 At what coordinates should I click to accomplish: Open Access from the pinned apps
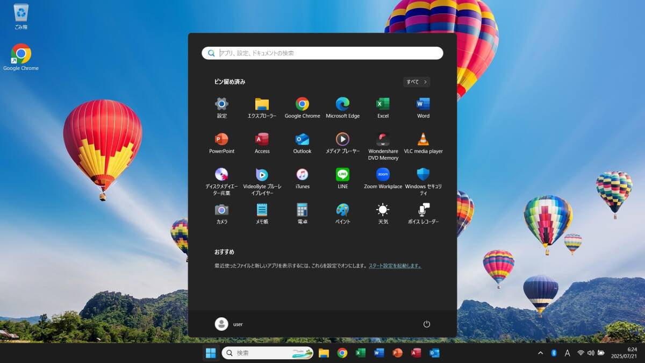(x=262, y=143)
